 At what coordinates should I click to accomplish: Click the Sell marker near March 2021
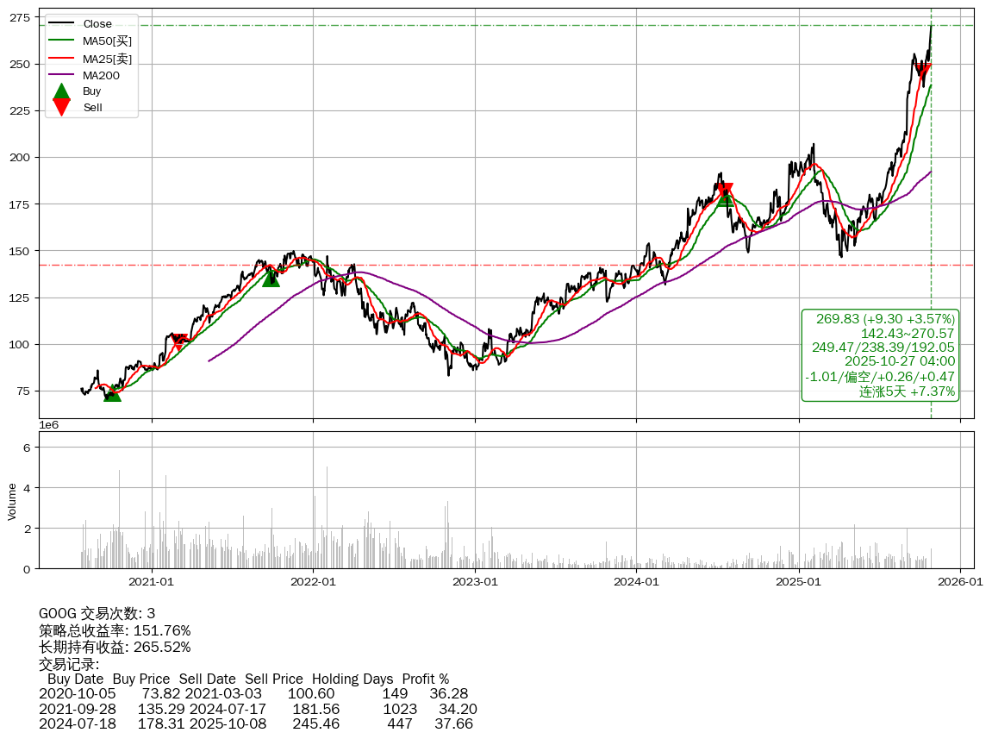[178, 341]
